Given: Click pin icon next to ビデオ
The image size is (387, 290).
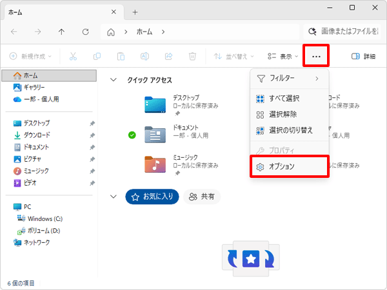Looking at the screenshot, I should [92, 183].
